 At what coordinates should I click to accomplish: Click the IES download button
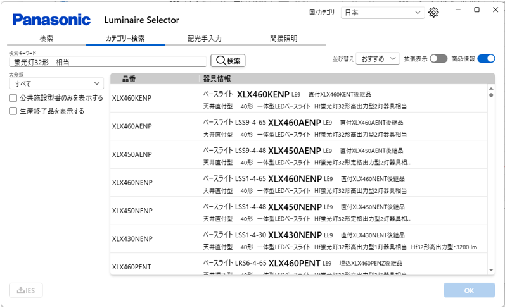(x=26, y=290)
